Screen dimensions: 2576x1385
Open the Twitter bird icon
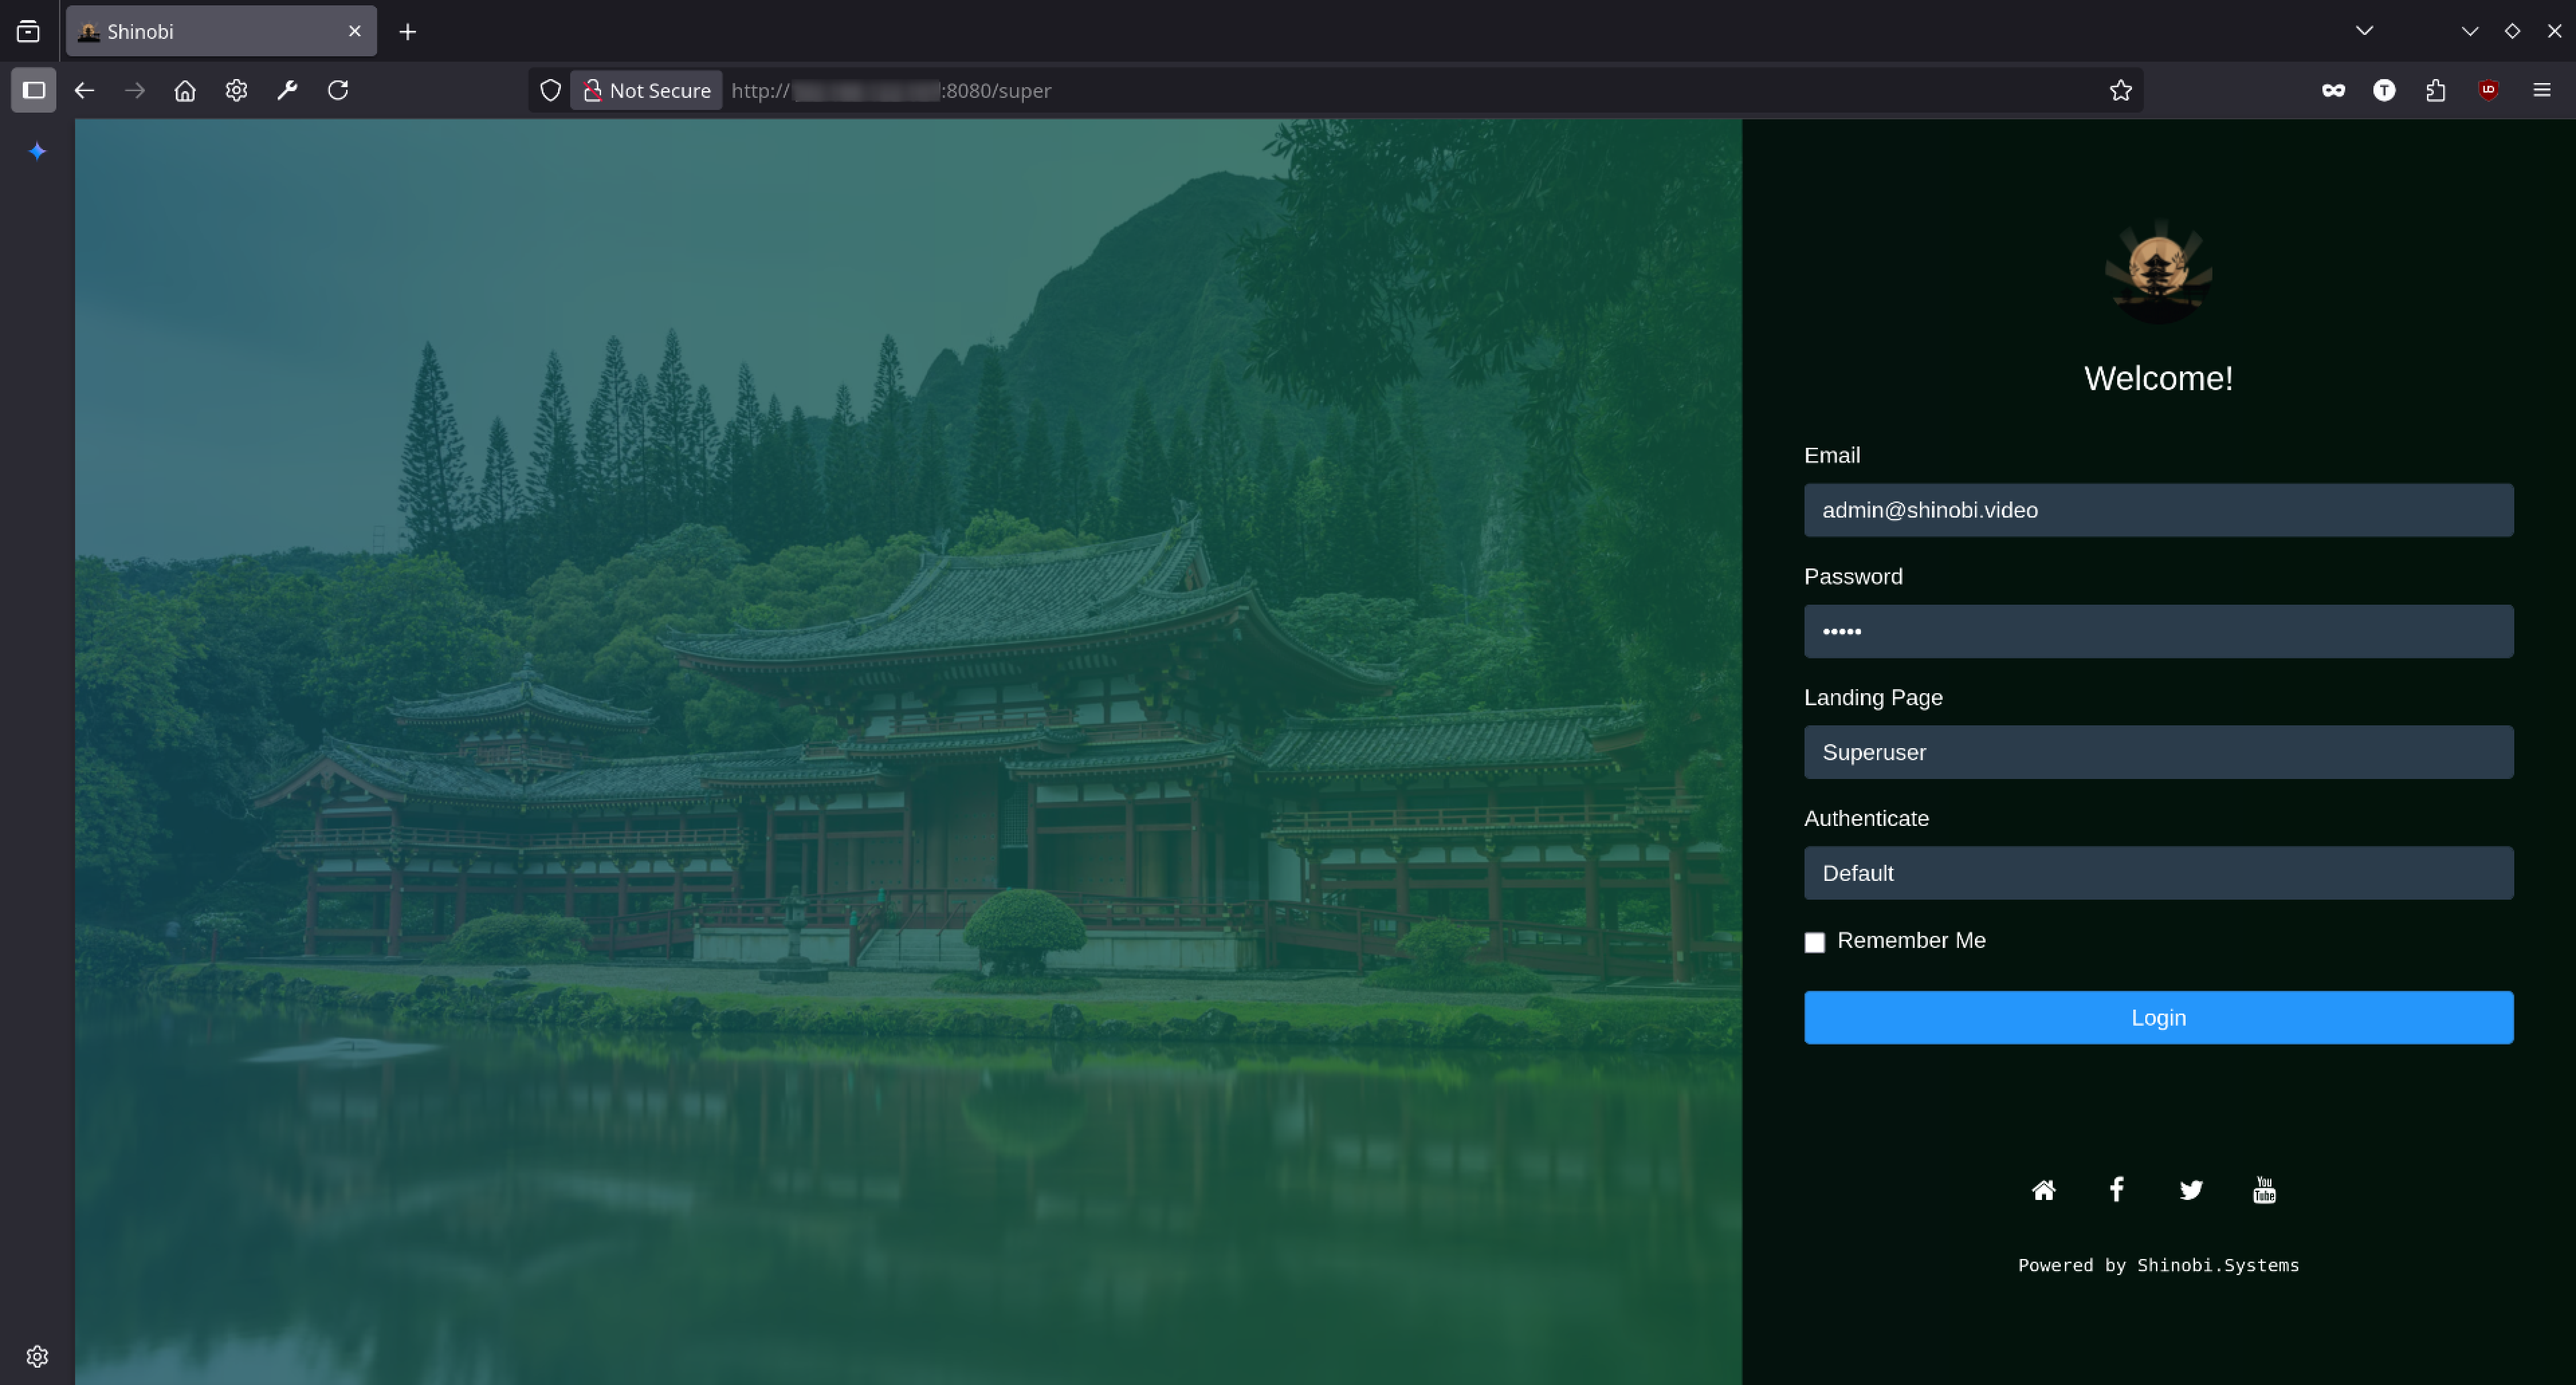click(x=2190, y=1189)
